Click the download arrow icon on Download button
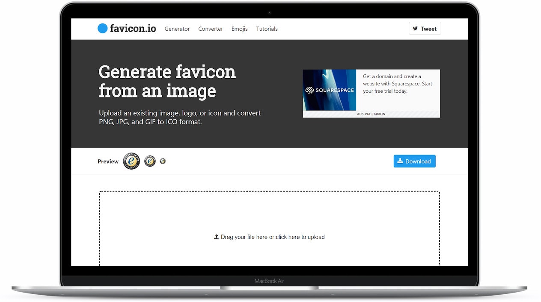The image size is (541, 302). [401, 161]
